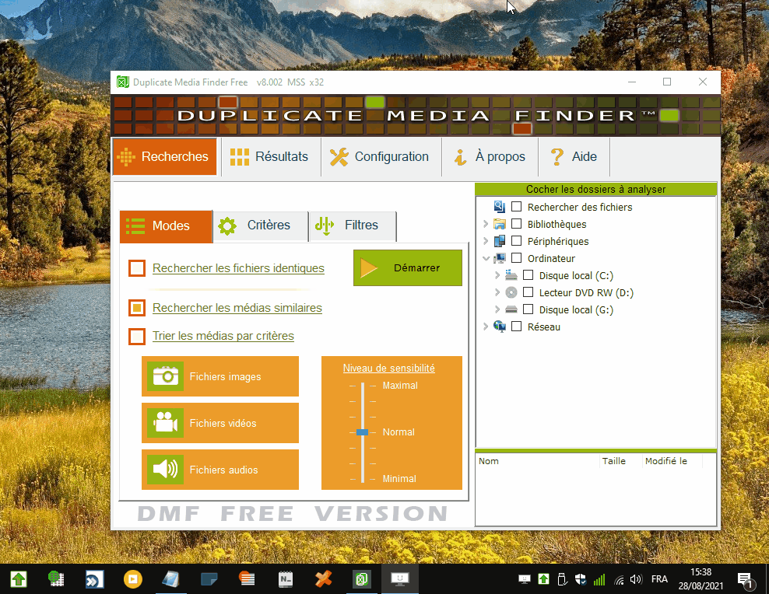The width and height of the screenshot is (769, 594).
Task: Click Trier les médias par critères link
Action: (x=223, y=336)
